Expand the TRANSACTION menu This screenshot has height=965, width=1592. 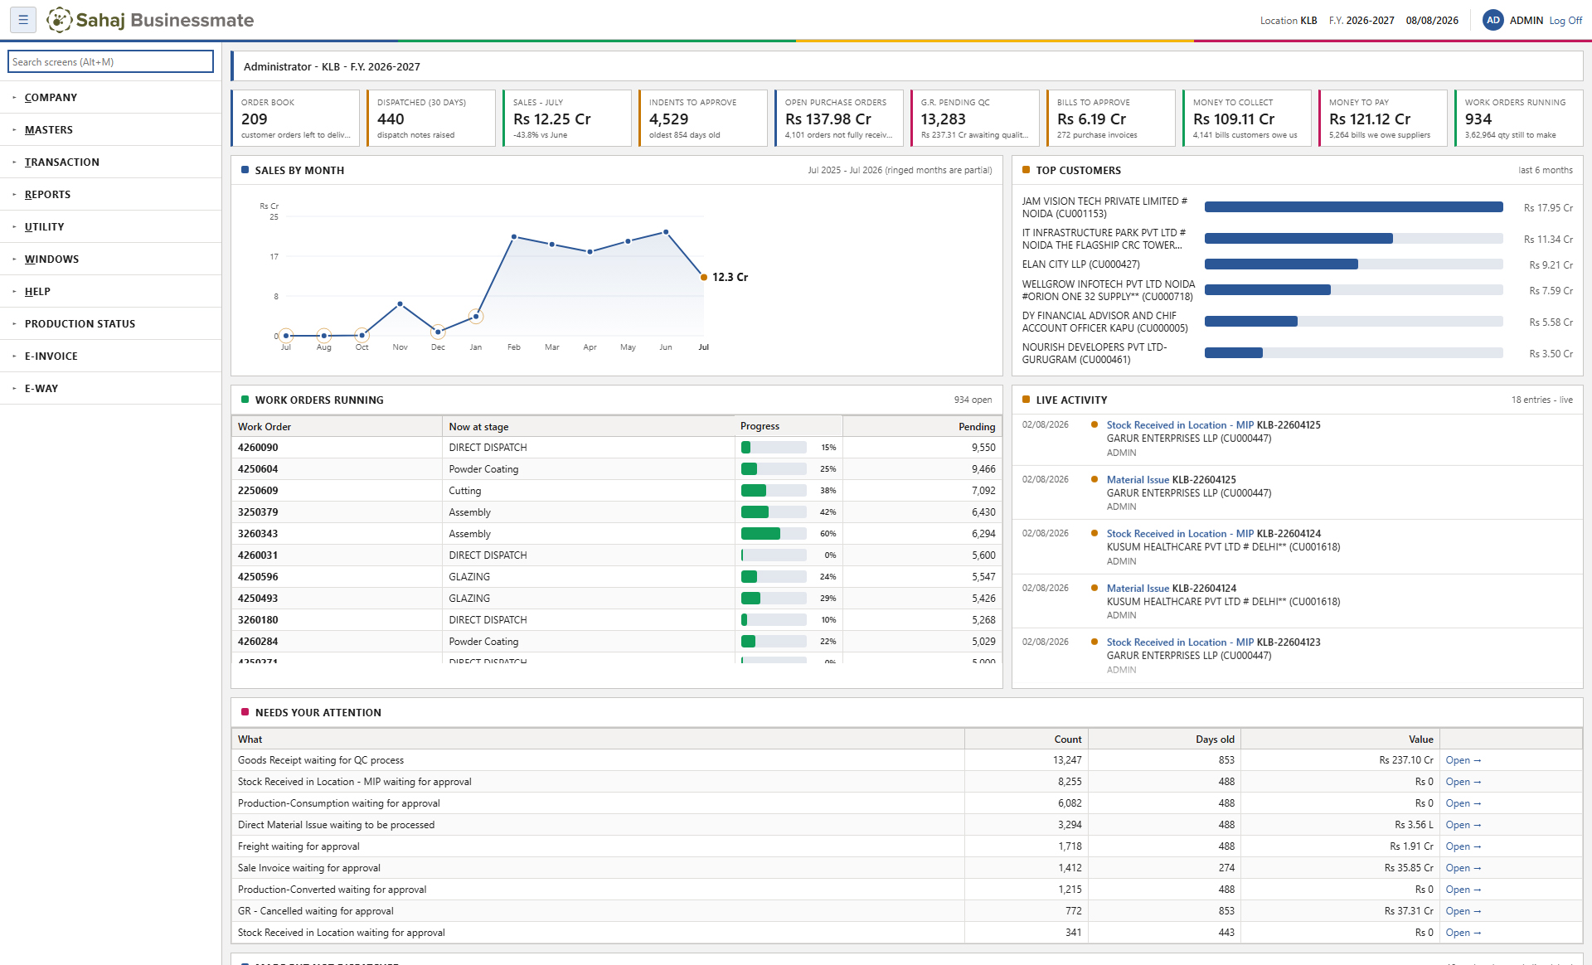click(110, 162)
